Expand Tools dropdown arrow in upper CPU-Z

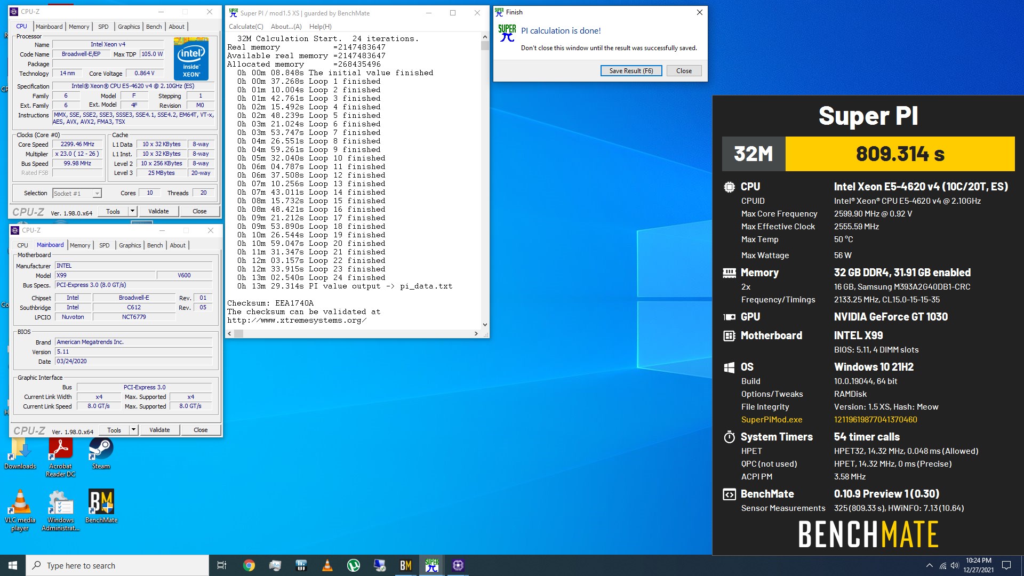pyautogui.click(x=132, y=211)
